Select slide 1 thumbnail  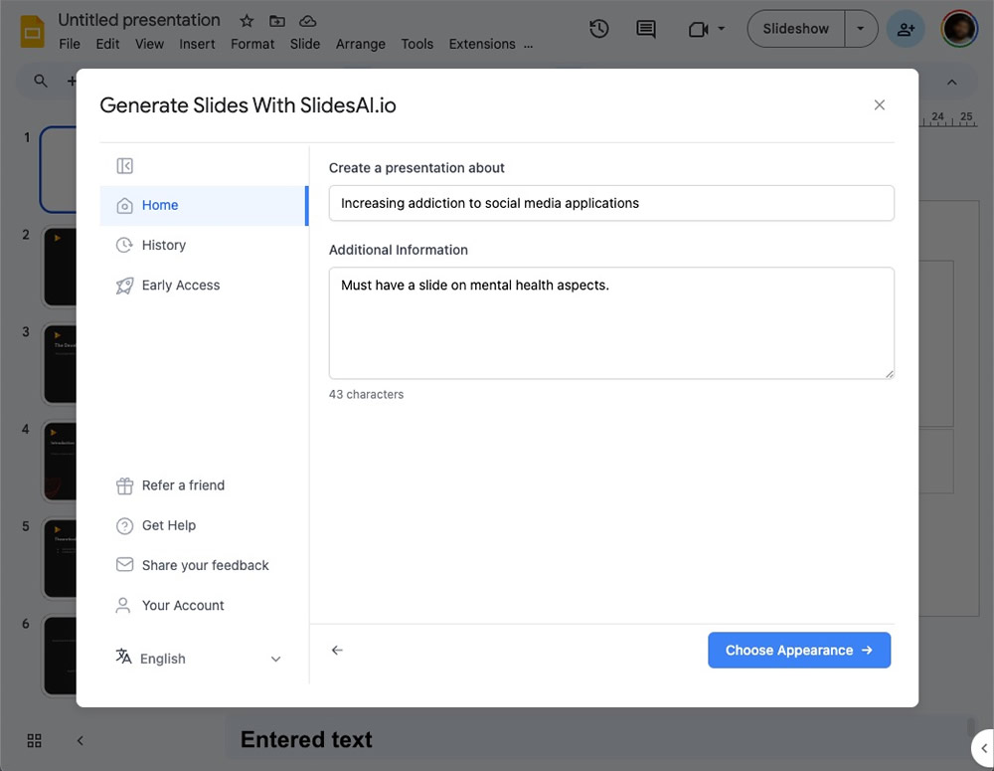click(x=59, y=169)
